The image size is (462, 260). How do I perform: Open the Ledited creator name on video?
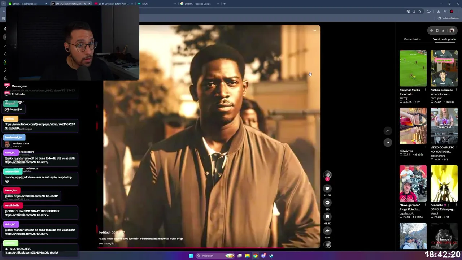click(x=104, y=233)
